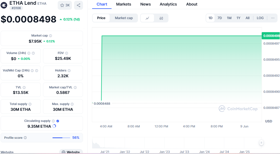Click the 0.5867 Market cap/TVL value

click(63, 93)
